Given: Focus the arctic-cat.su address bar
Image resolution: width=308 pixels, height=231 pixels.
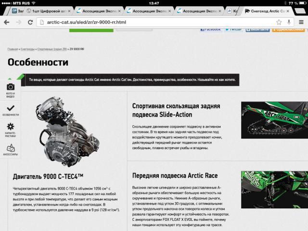Looking at the screenshot, I should click(165, 22).
